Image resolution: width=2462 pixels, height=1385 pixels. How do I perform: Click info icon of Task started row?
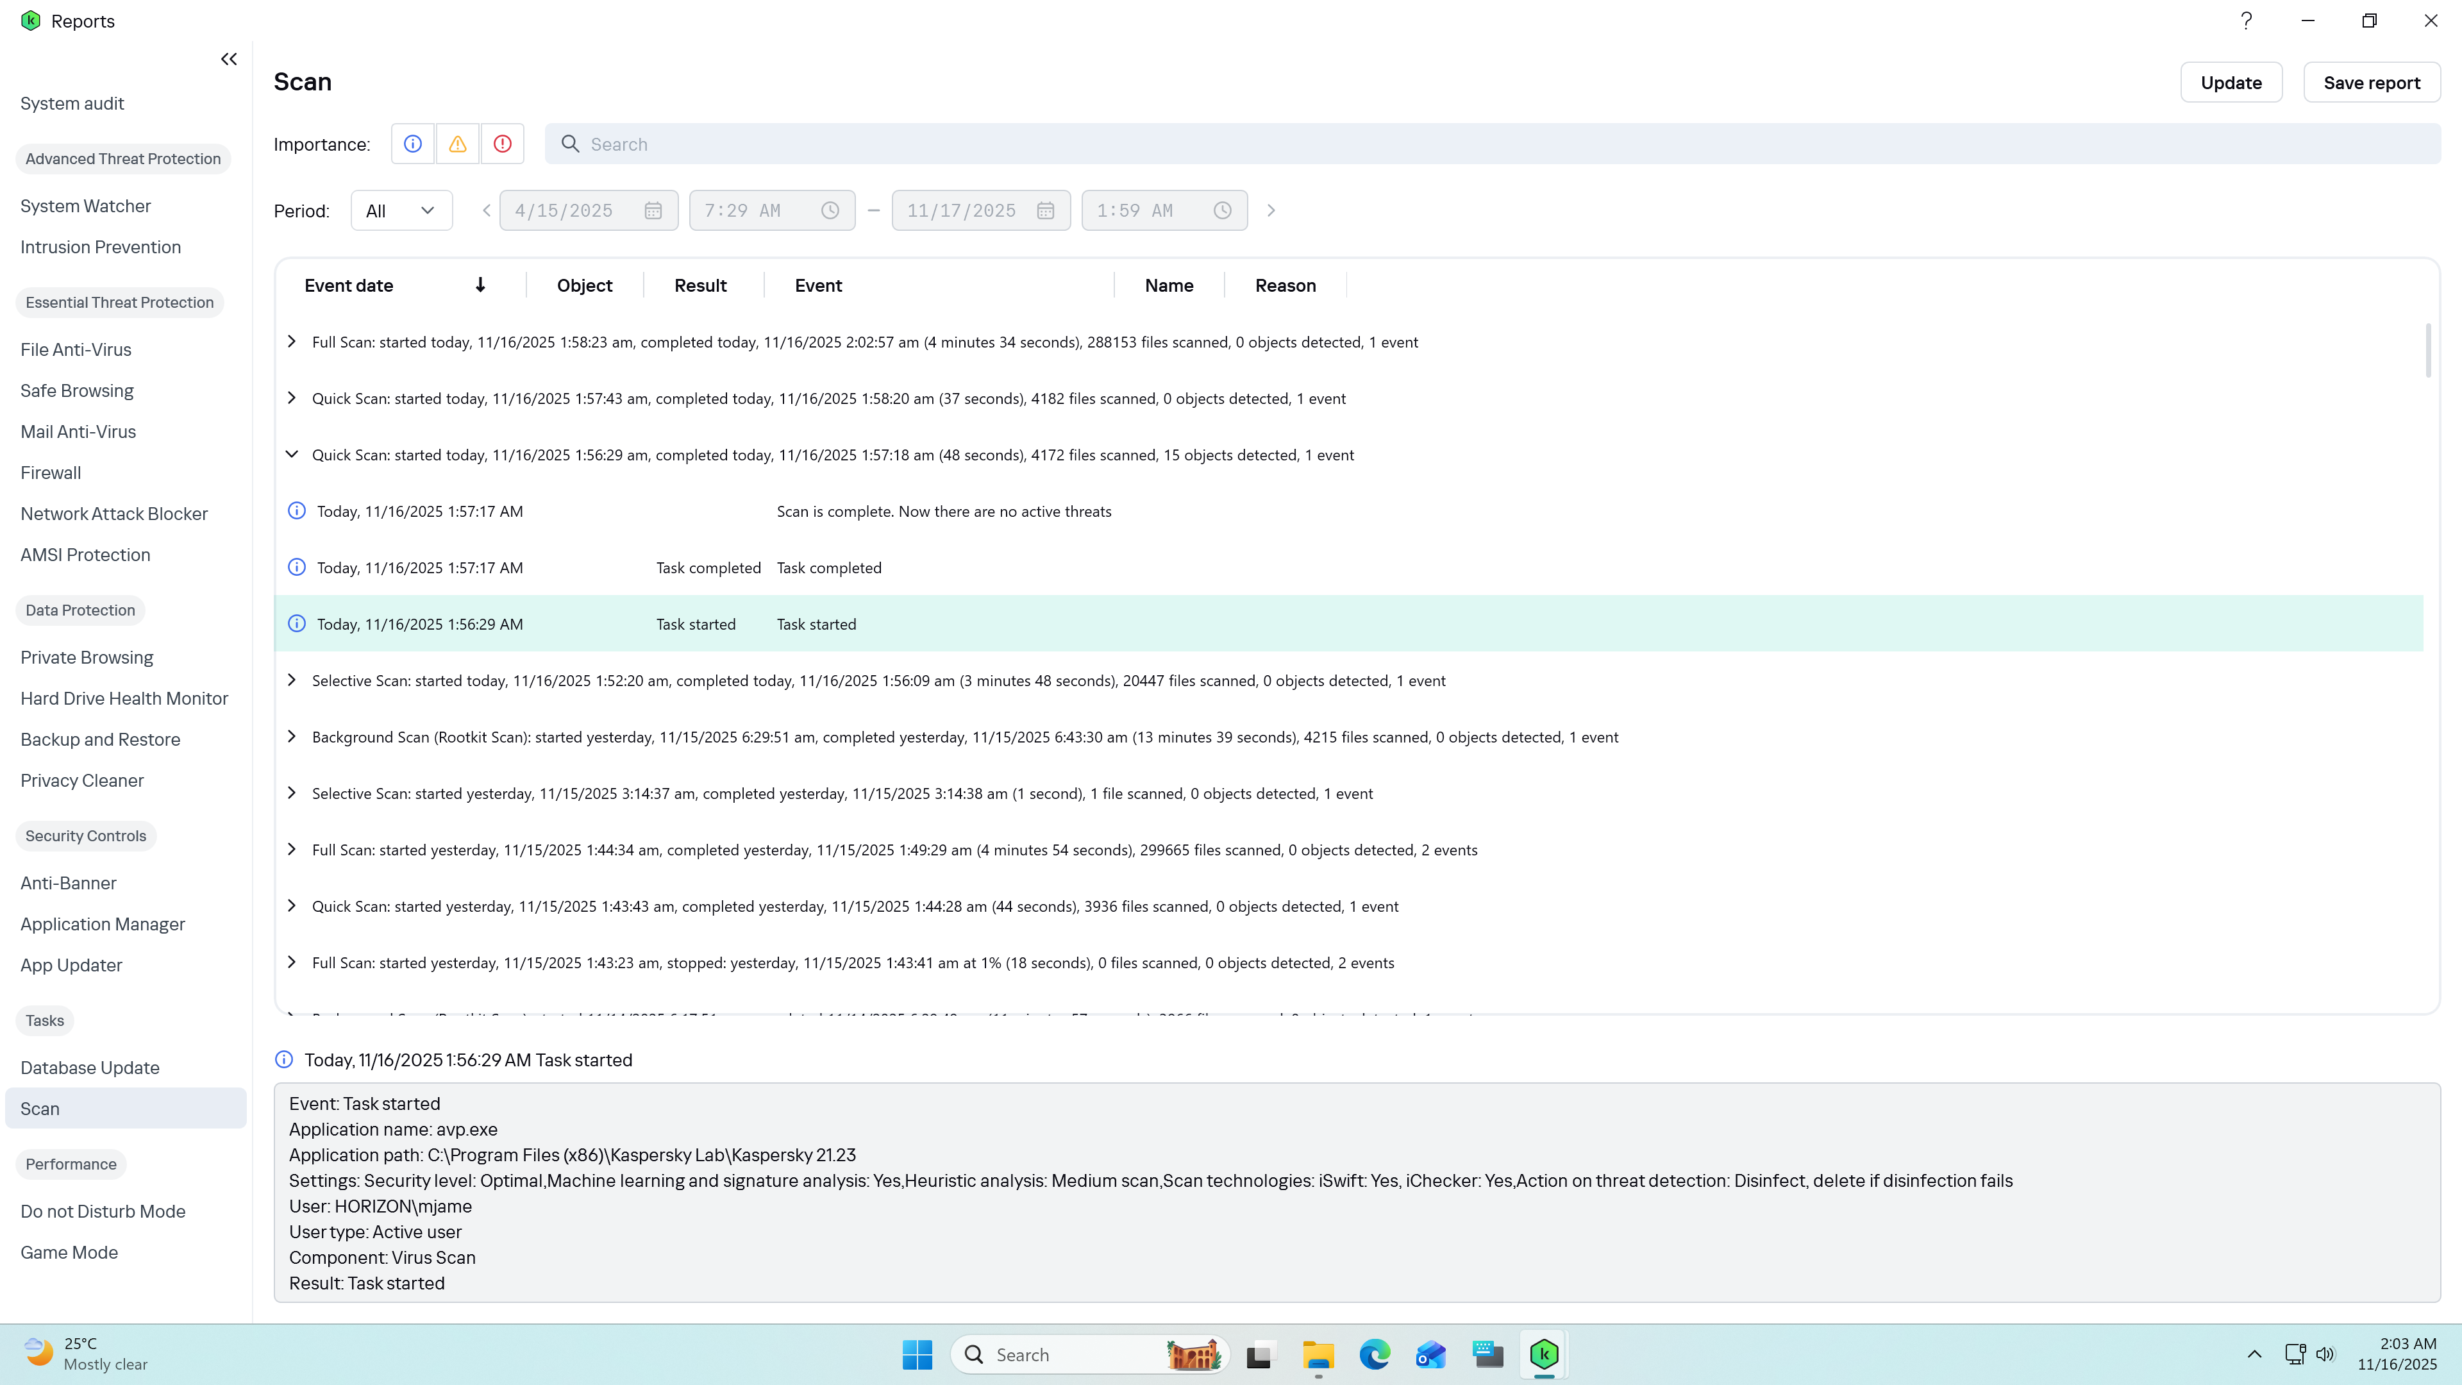point(297,623)
